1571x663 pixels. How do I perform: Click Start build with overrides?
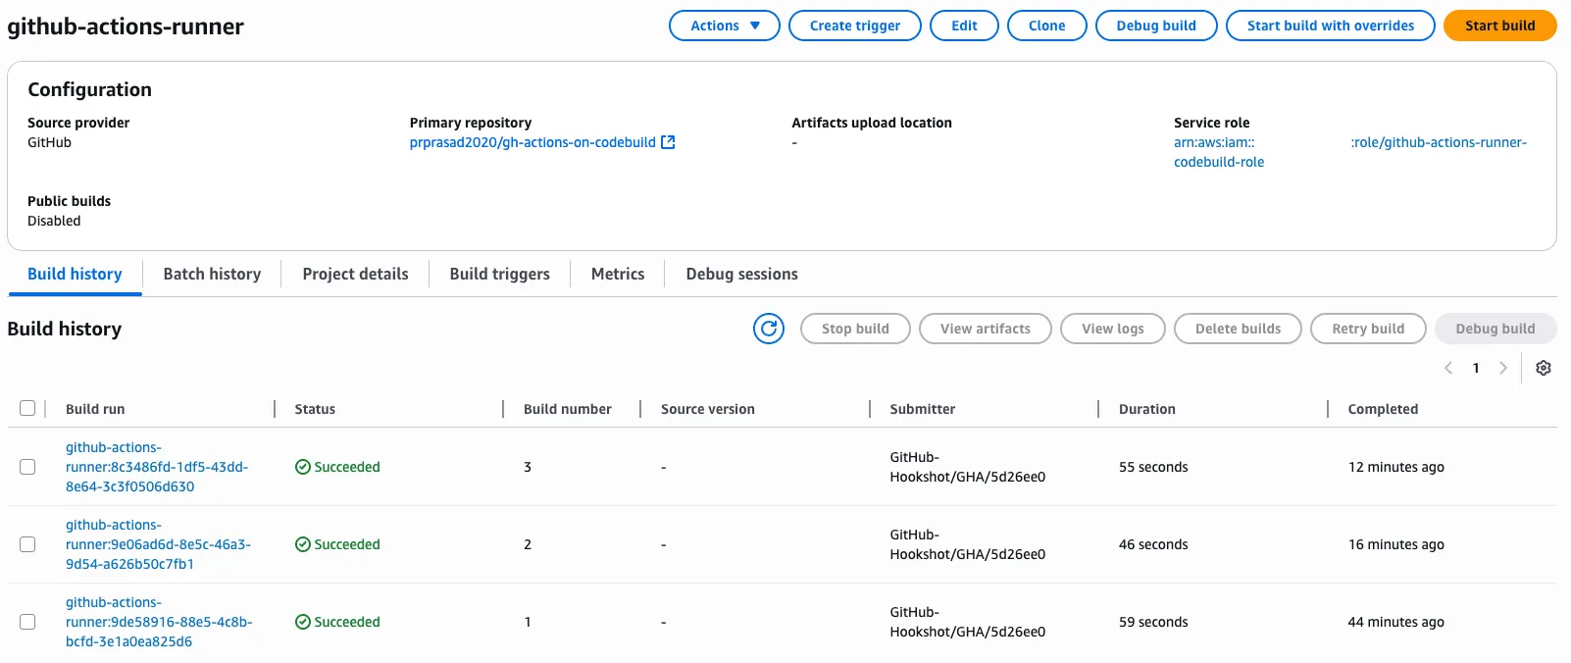click(1330, 25)
